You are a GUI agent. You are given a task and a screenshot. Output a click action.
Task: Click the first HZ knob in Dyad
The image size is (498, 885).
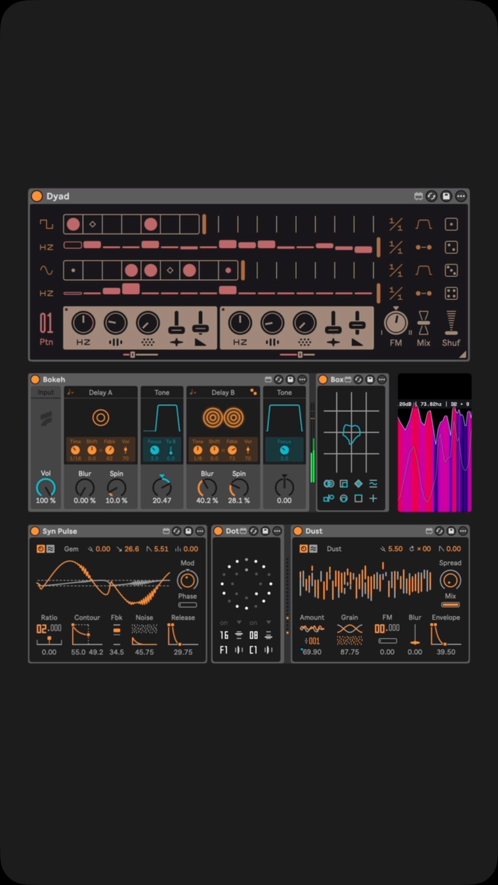click(x=83, y=323)
